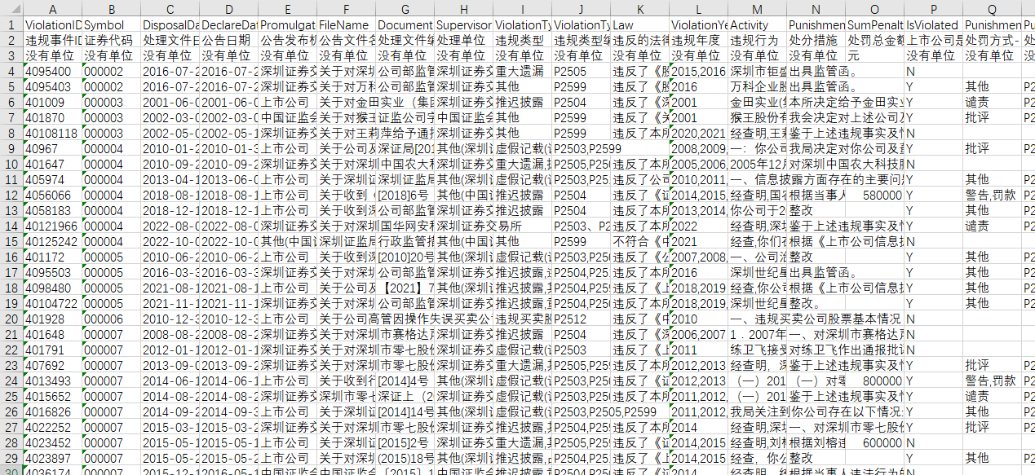The image size is (1035, 475).
Task: Select column B header
Action: click(x=111, y=9)
